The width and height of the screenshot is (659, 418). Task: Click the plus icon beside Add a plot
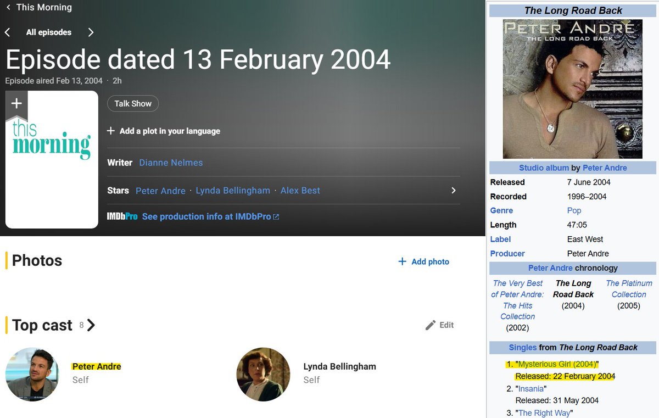point(111,131)
